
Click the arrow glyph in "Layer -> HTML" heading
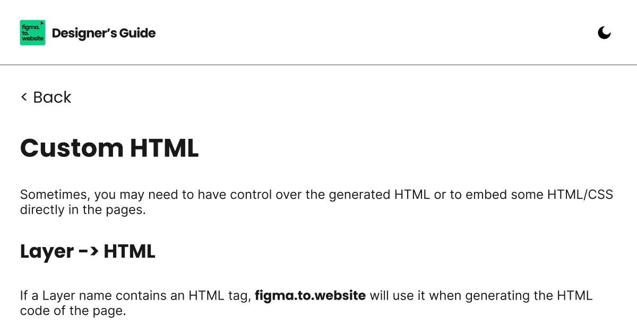tap(88, 251)
